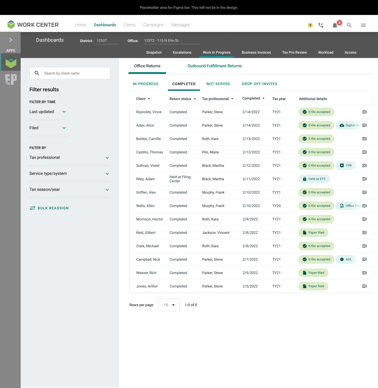Open Outbound Fulfillment Returns tab
This screenshot has width=378, height=388.
[215, 66]
